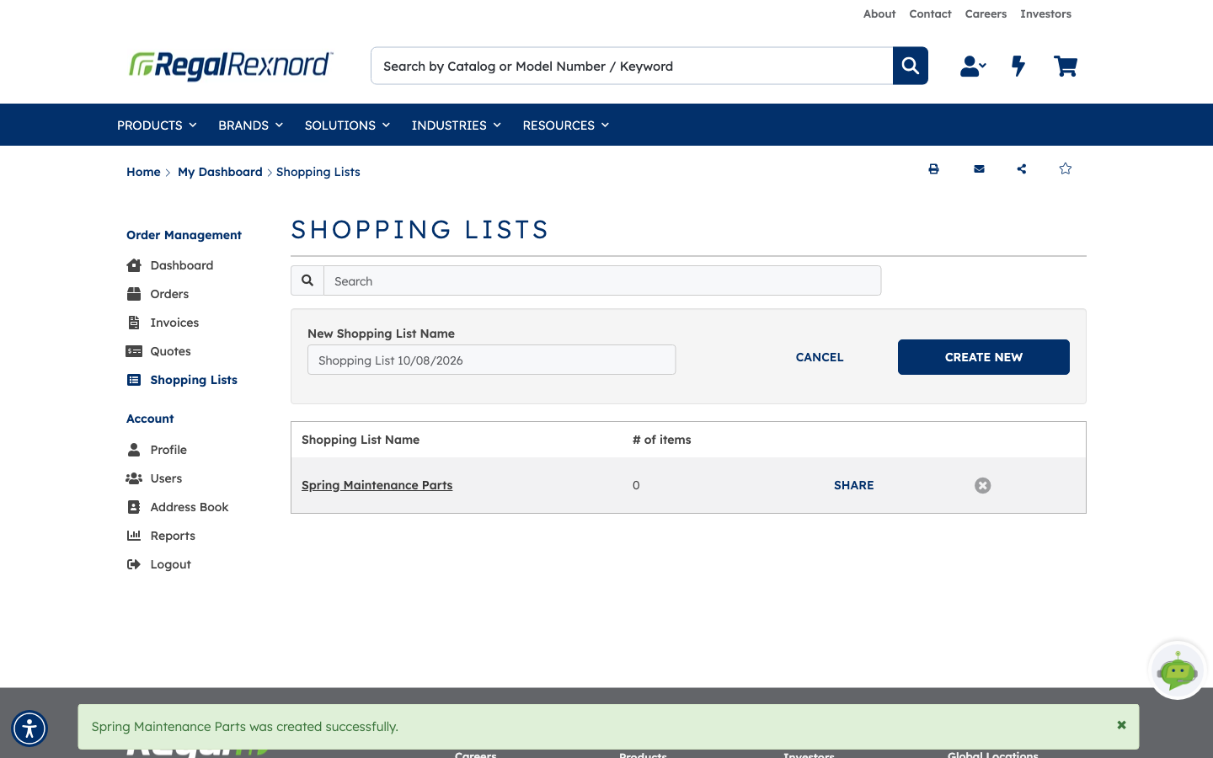
Task: Open Reports in the sidebar
Action: click(x=161, y=536)
